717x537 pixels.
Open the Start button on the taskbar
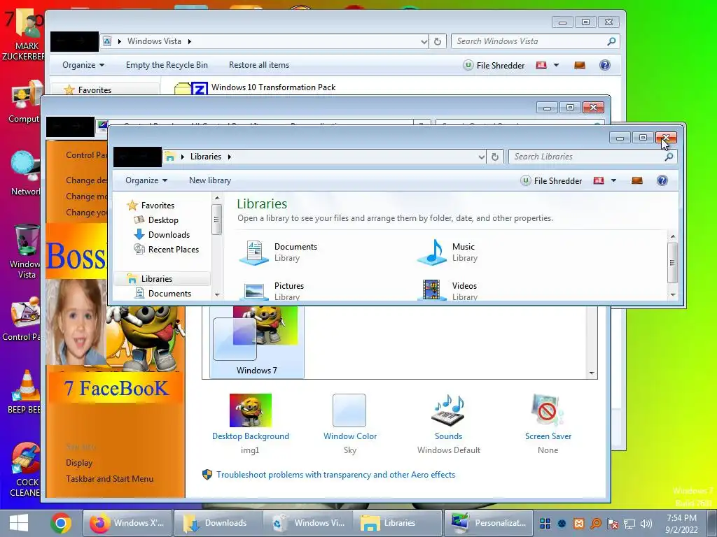(x=19, y=523)
